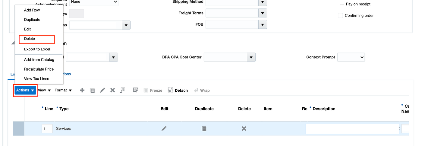Open the Shipping Method dropdown
The image size is (422, 146).
tap(263, 2)
